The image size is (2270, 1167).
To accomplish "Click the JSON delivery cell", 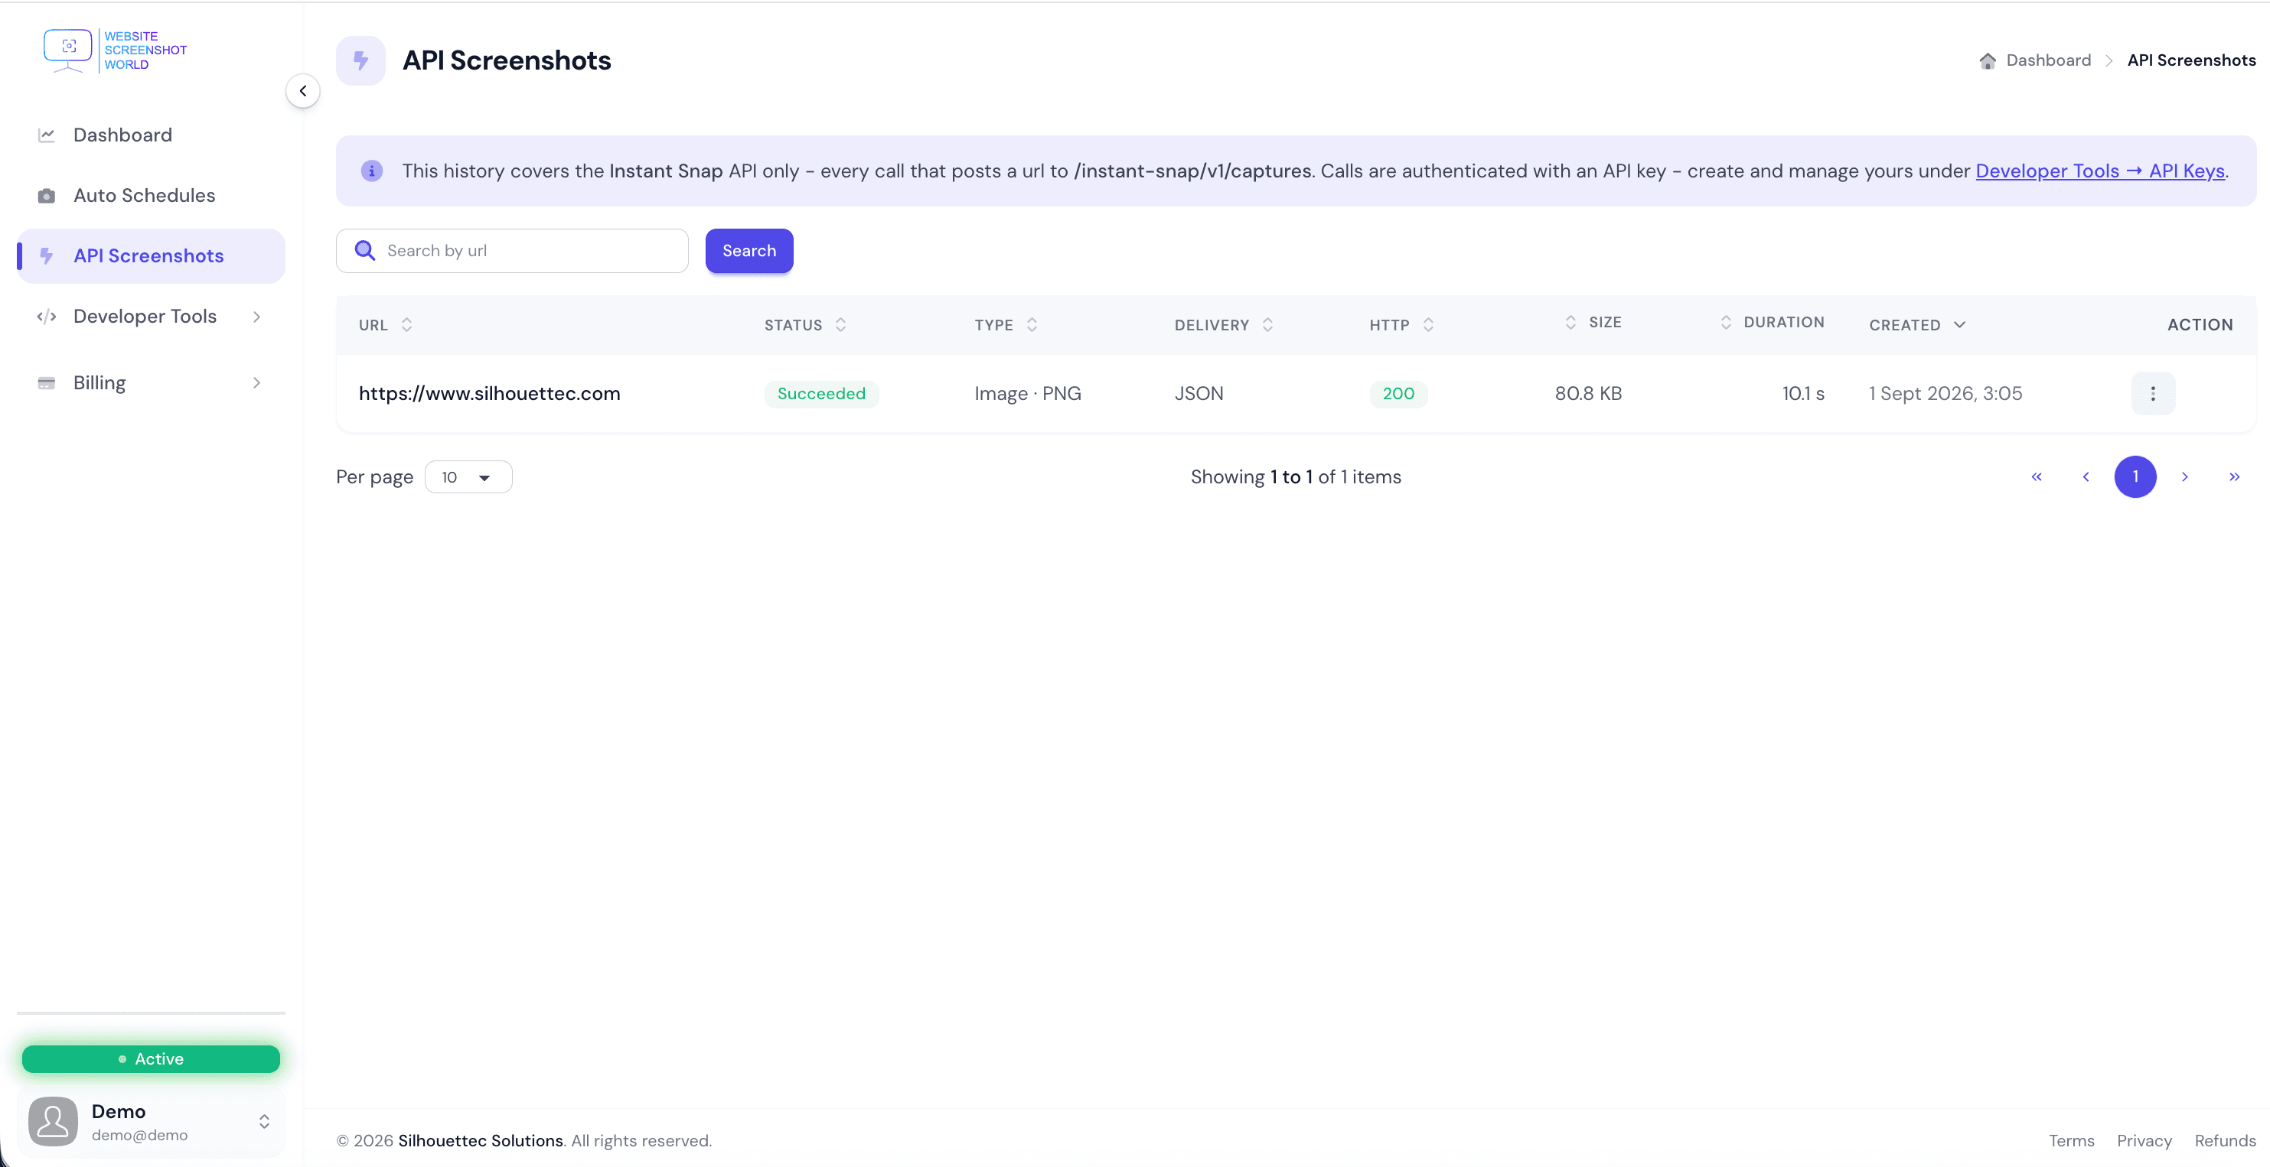I will point(1199,394).
